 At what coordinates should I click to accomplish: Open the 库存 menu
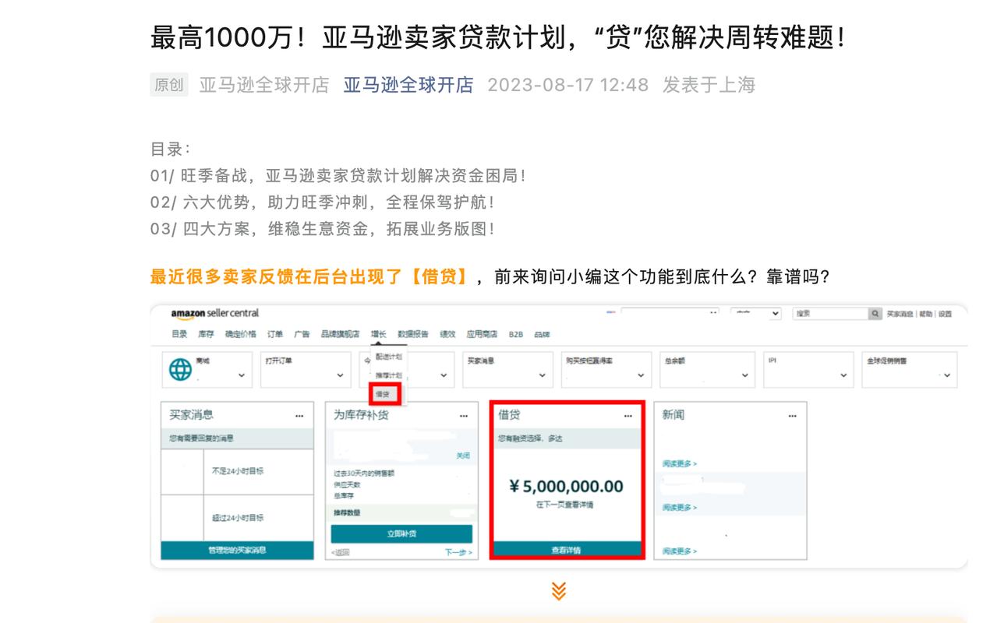206,334
